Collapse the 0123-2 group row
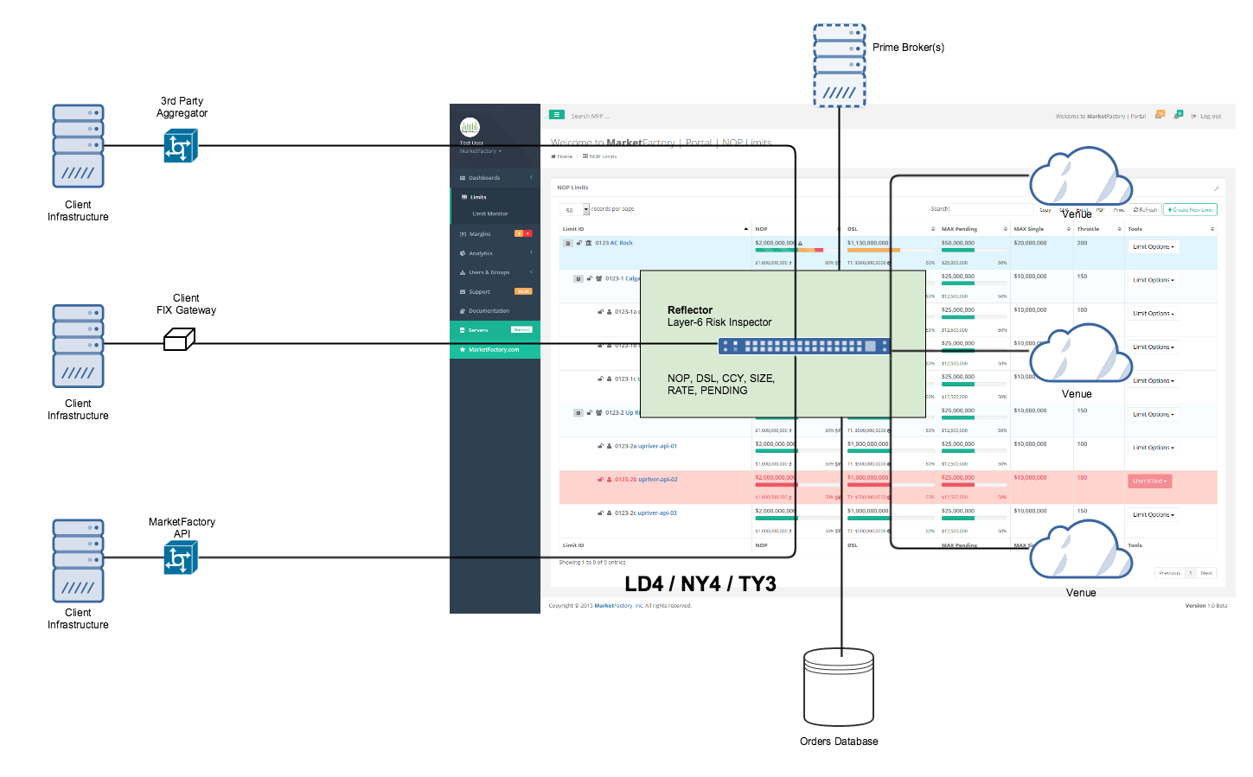The height and width of the screenshot is (777, 1253). (579, 413)
